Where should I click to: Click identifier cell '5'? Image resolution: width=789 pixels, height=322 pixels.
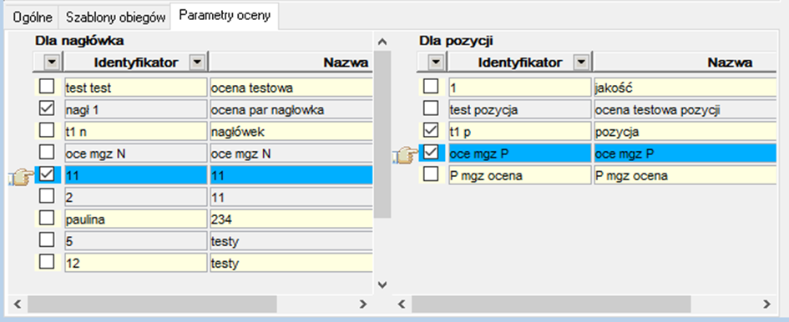pos(136,240)
